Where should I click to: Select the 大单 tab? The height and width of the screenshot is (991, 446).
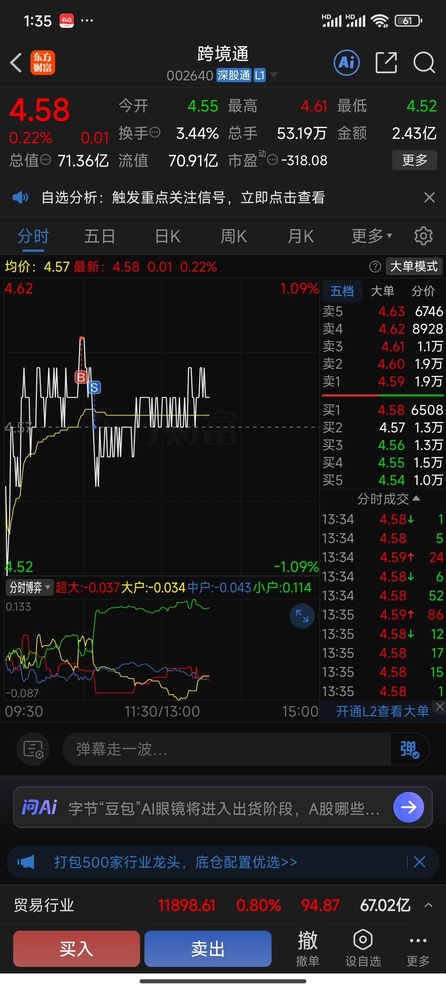pos(382,291)
